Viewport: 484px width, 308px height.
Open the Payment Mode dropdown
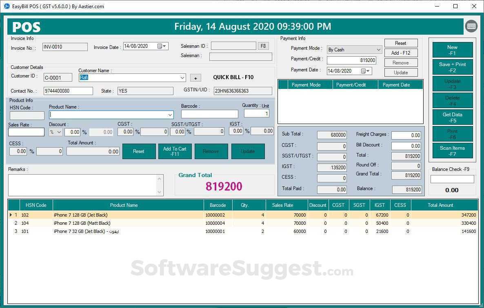[x=378, y=50]
